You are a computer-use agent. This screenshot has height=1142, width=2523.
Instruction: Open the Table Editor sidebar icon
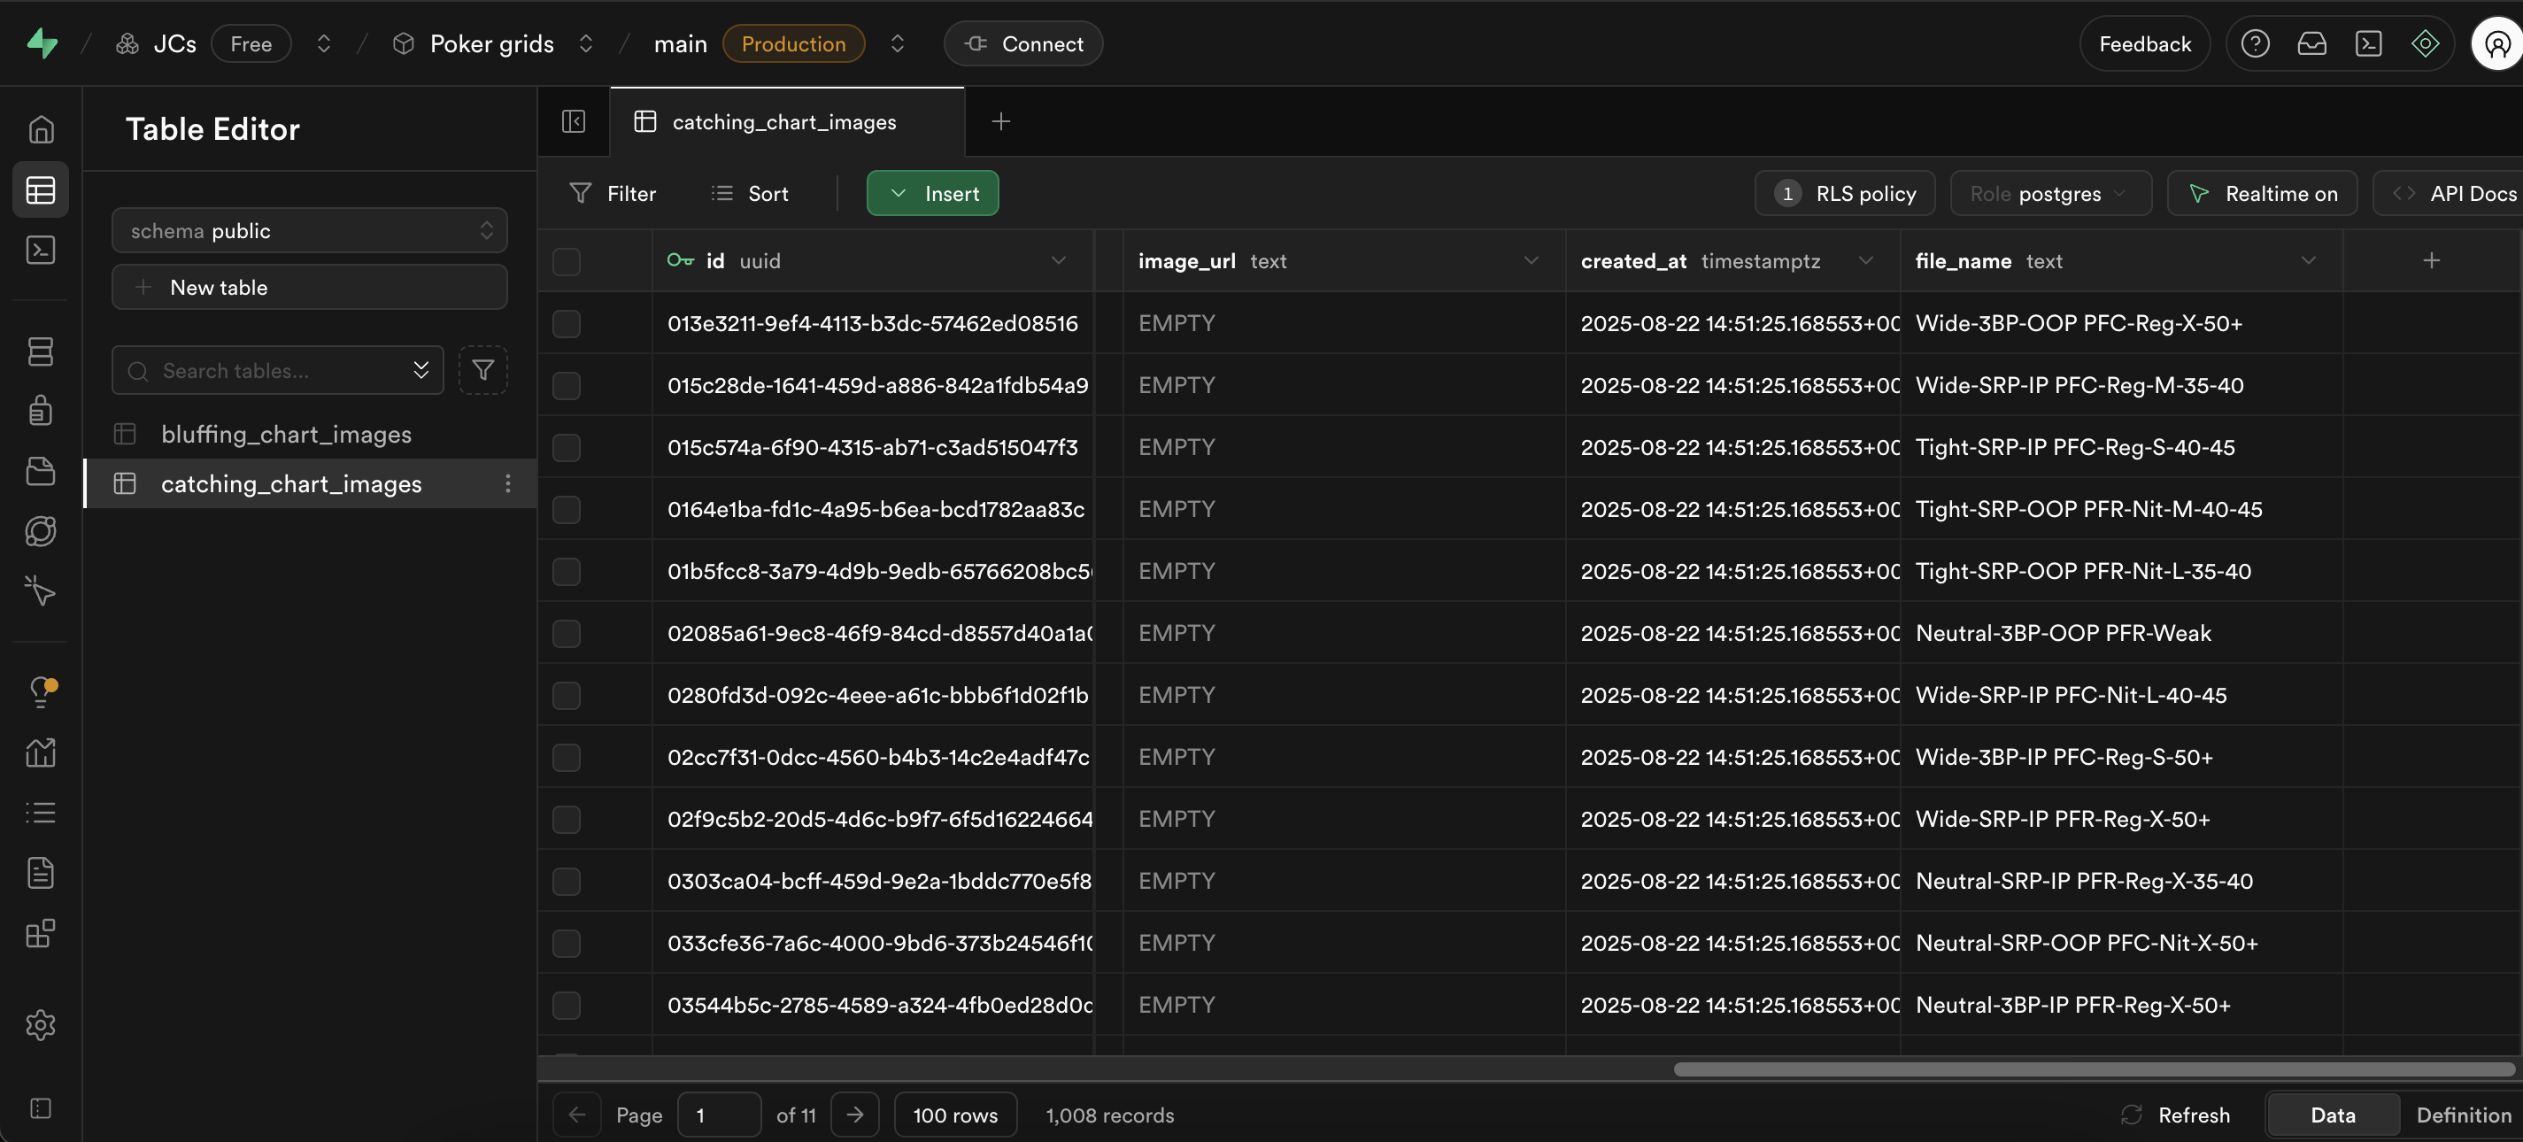click(x=40, y=190)
